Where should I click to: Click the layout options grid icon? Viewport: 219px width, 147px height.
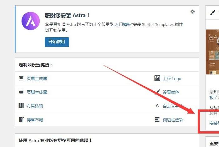tap(21, 106)
